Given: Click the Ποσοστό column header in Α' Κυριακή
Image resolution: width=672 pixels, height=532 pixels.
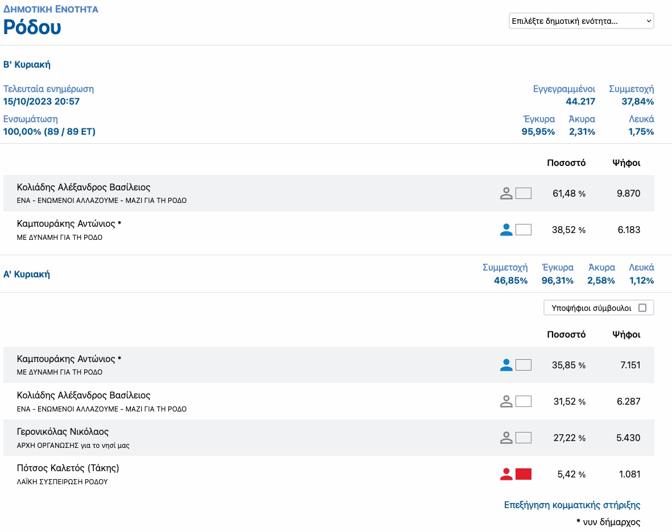Looking at the screenshot, I should [566, 334].
